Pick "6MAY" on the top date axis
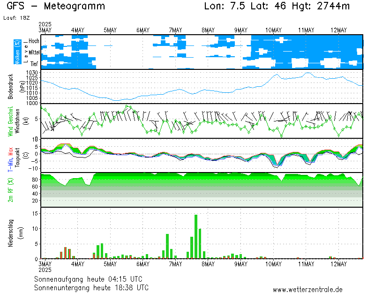 pos(143,30)
